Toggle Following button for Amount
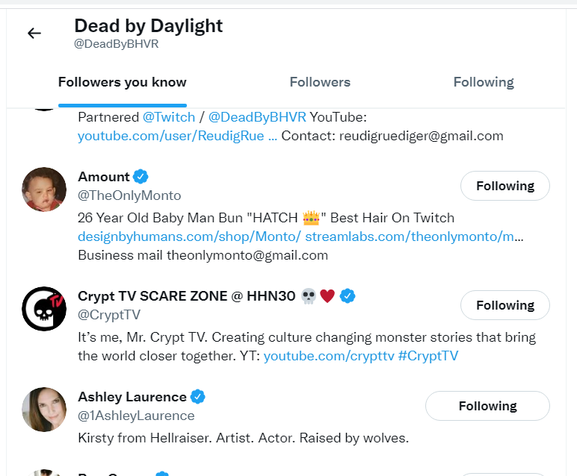 pyautogui.click(x=505, y=186)
